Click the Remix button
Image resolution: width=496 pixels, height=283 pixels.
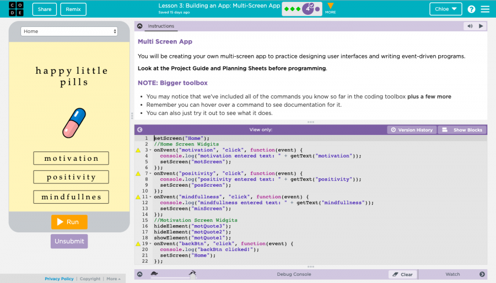pyautogui.click(x=73, y=9)
